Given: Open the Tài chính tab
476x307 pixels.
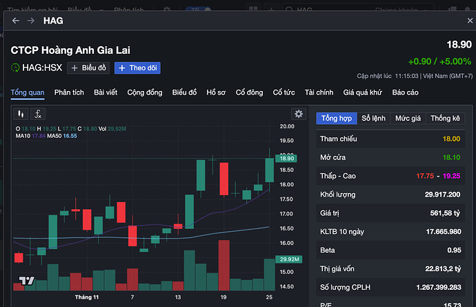Looking at the screenshot, I should coord(319,92).
